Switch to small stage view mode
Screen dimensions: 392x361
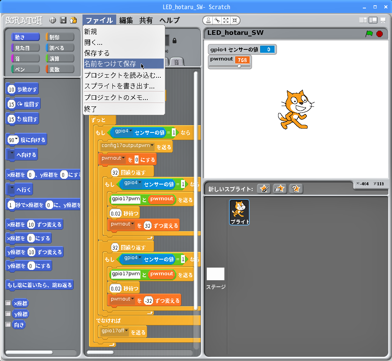click(x=363, y=20)
